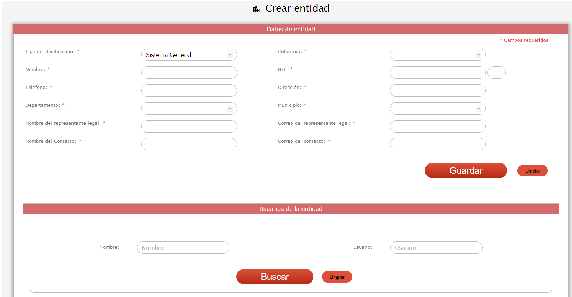
Task: Click the building icon beside Crear entidad
Action: [256, 9]
